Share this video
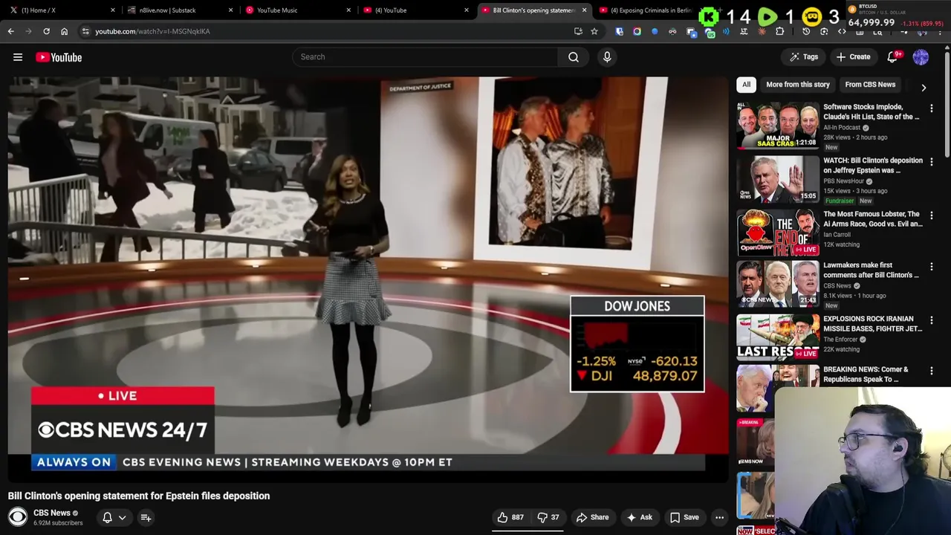 (x=593, y=517)
